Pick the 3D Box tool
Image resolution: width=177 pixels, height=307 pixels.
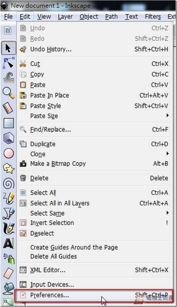[x=8, y=138]
